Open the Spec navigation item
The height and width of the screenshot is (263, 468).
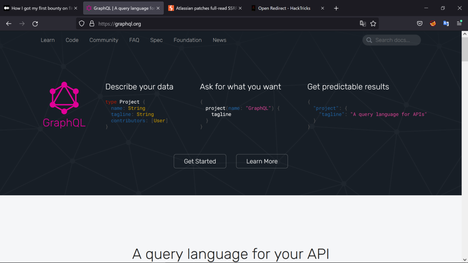click(x=156, y=40)
